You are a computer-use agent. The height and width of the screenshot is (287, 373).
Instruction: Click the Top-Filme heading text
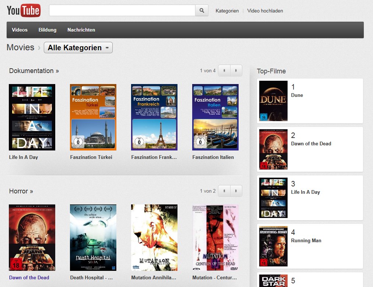(271, 71)
